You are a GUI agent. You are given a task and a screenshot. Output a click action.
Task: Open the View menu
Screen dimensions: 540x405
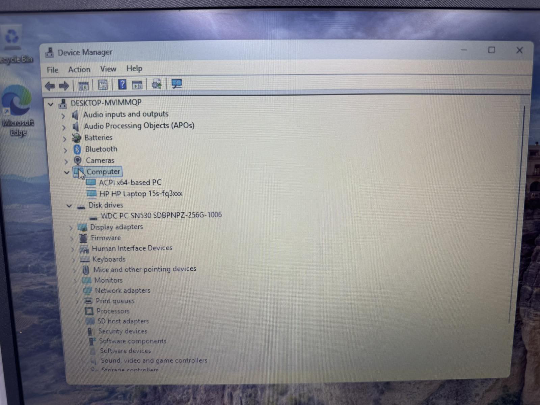(108, 69)
